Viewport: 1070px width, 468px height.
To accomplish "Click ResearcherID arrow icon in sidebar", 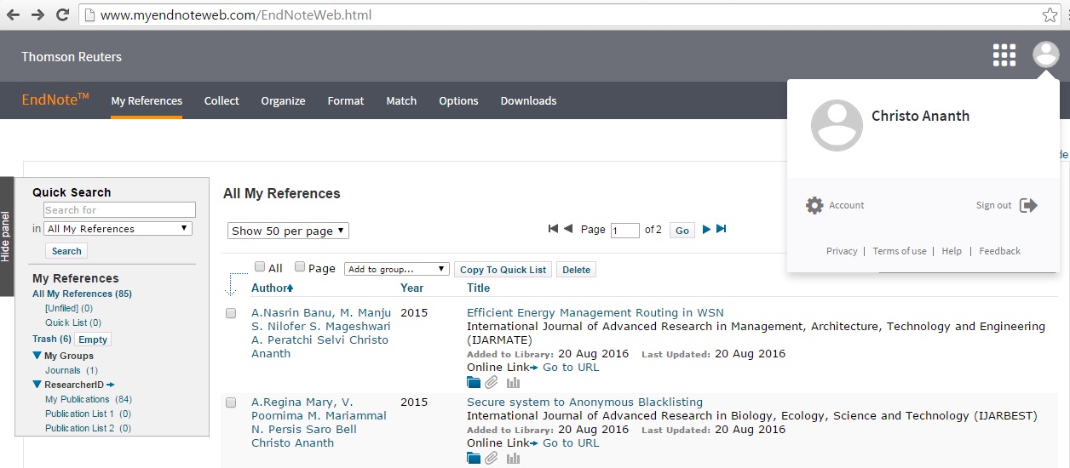I will click(111, 385).
